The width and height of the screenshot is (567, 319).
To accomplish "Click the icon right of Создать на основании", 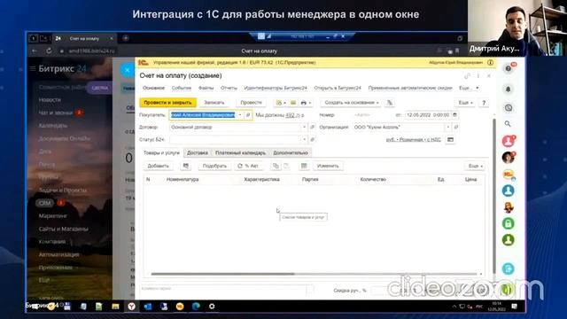I will click(x=390, y=103).
